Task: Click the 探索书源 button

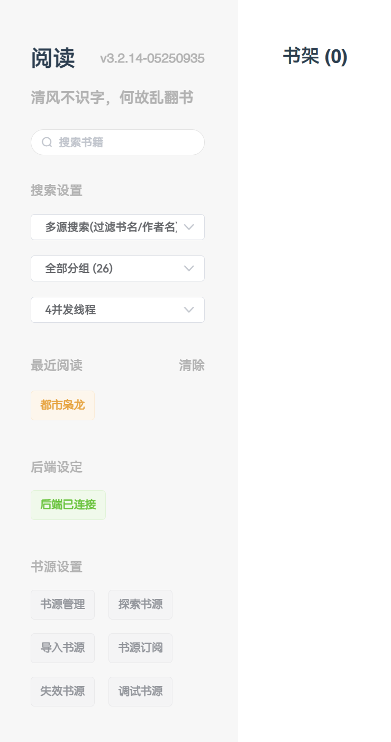Action: (x=140, y=605)
